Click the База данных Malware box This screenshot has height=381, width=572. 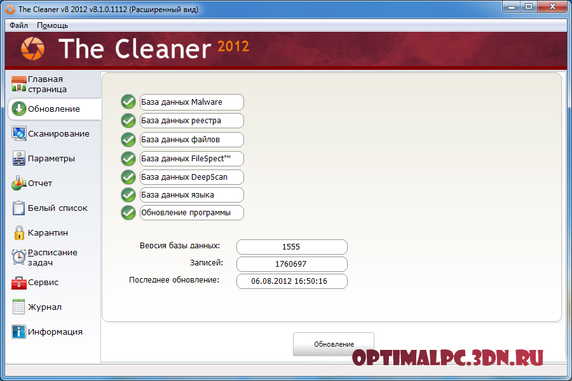pyautogui.click(x=191, y=102)
